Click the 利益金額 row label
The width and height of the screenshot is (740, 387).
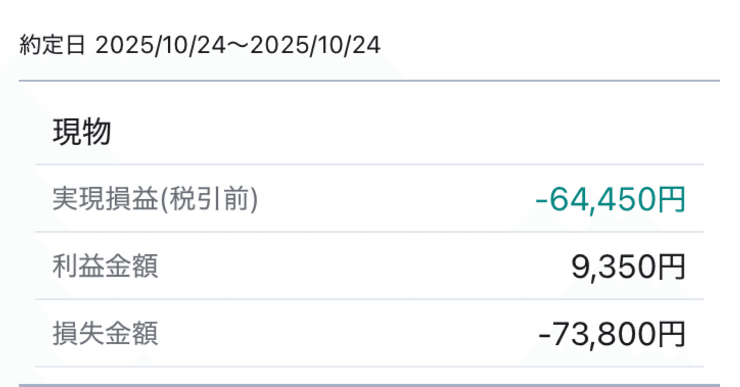104,266
